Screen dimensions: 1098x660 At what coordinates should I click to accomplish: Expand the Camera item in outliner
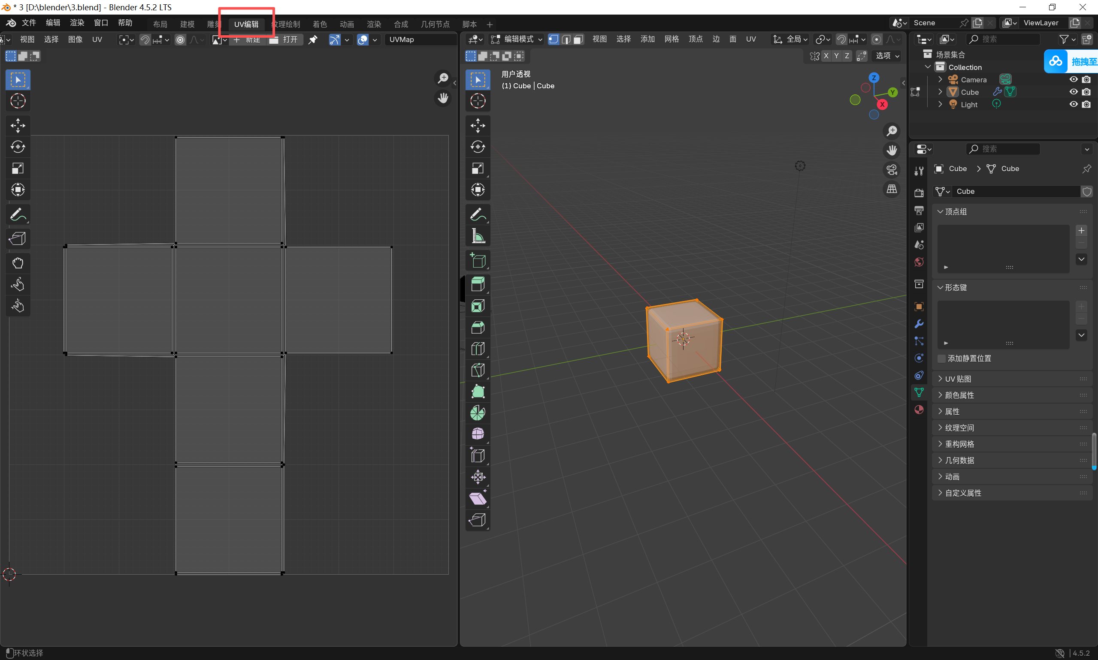tap(940, 80)
